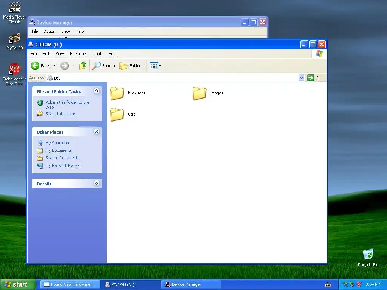Viewport: 387px width, 290px height.
Task: Select the images folder icon
Action: [200, 94]
